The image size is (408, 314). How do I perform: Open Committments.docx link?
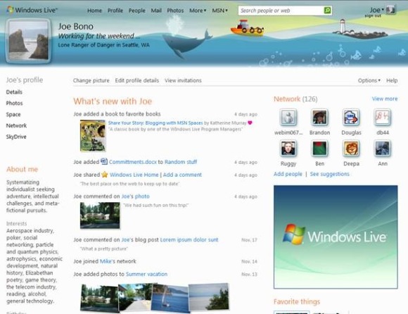(133, 162)
